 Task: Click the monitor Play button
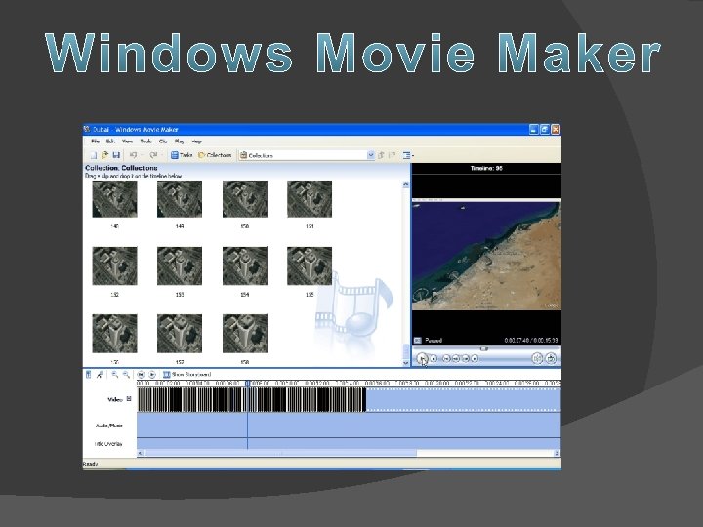pyautogui.click(x=422, y=358)
